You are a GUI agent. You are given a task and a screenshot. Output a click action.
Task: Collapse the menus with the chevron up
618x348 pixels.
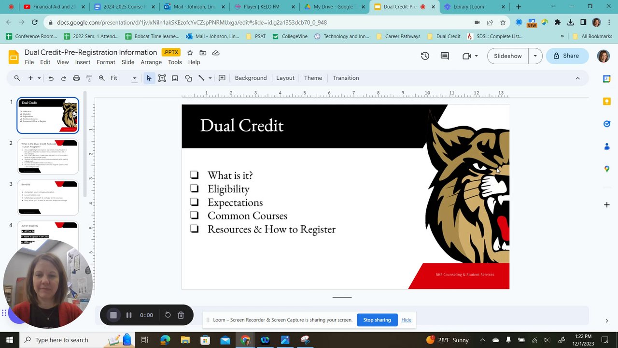pyautogui.click(x=577, y=78)
